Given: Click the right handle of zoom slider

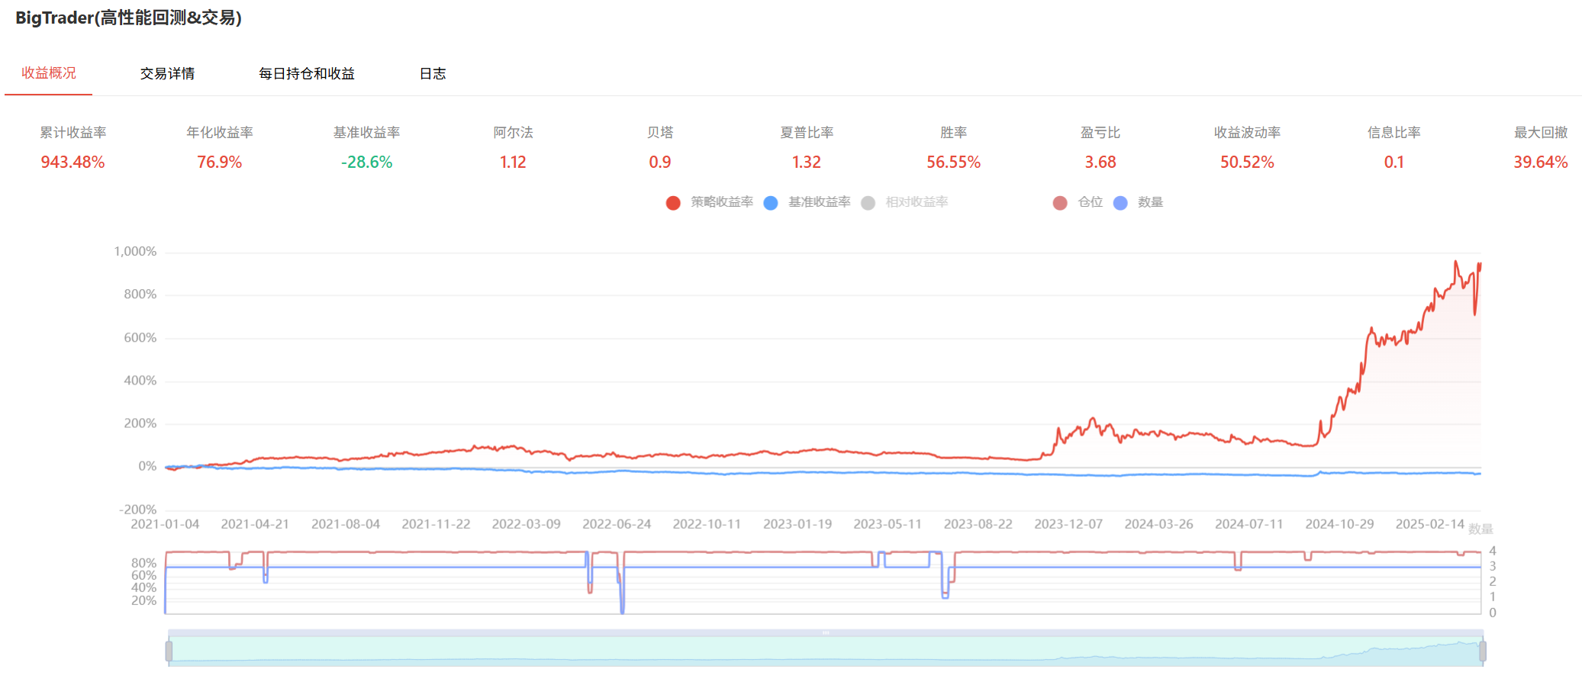Looking at the screenshot, I should tap(1482, 651).
